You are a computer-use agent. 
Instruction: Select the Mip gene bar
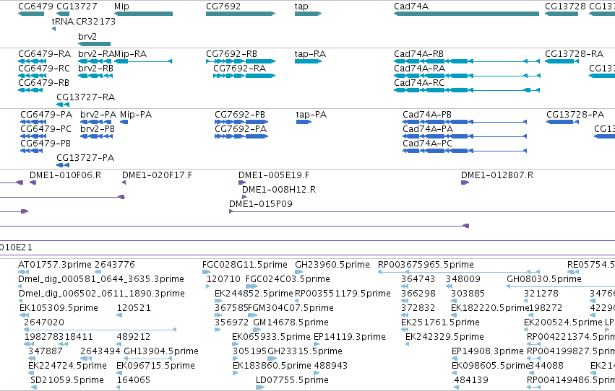tap(143, 14)
